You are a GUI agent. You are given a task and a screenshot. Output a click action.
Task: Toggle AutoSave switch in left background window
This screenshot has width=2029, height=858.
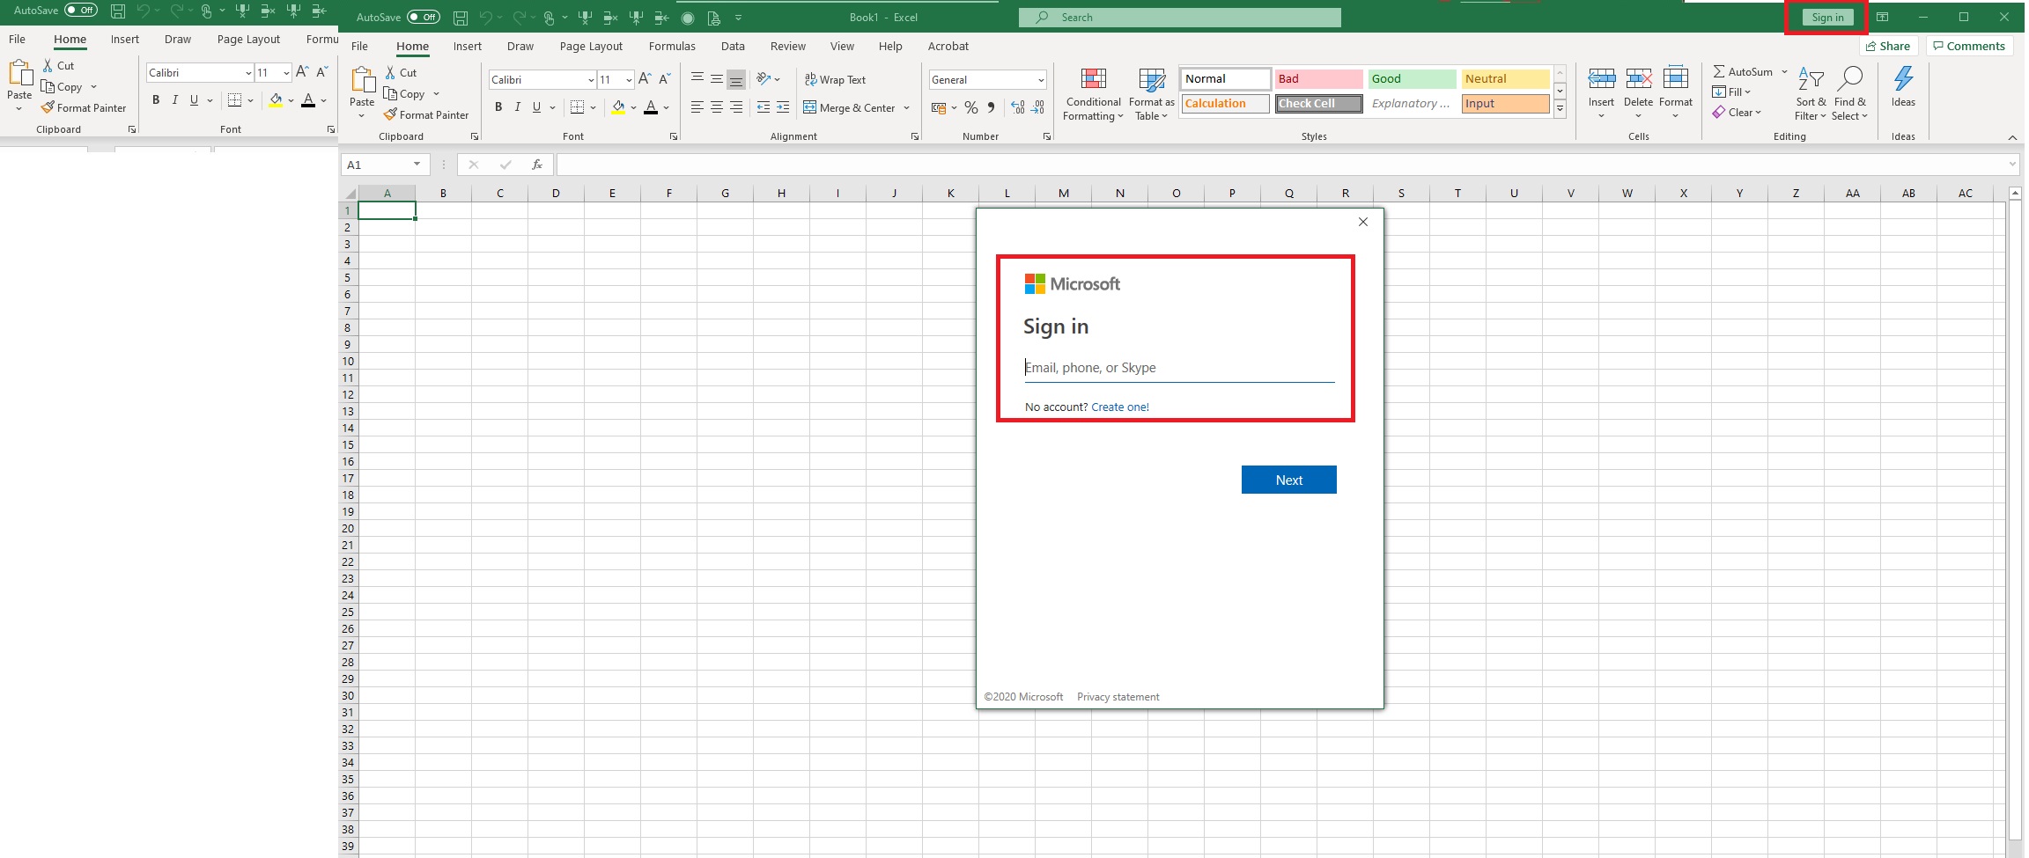click(81, 11)
